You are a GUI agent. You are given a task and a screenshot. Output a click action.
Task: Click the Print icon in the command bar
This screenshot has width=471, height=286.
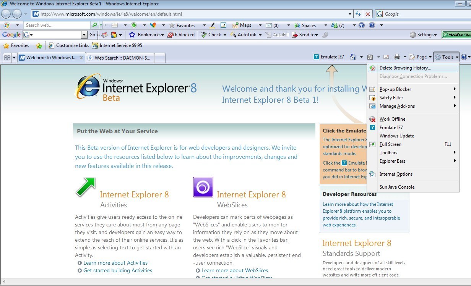397,57
